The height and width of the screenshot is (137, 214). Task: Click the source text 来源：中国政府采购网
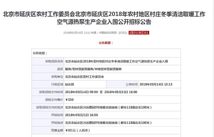(x=104, y=33)
